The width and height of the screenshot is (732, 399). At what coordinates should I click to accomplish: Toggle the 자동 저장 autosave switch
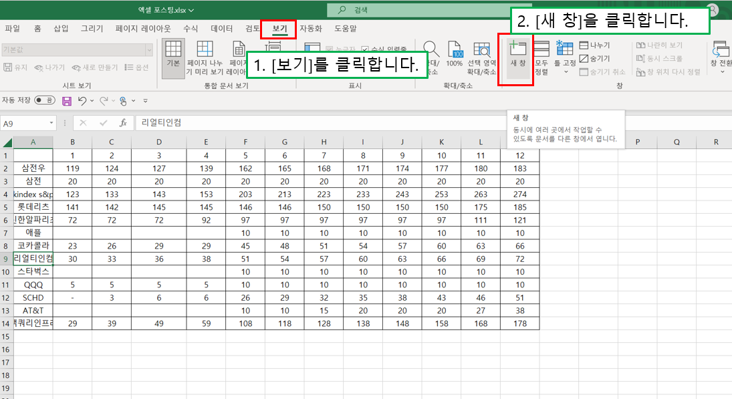coord(44,100)
